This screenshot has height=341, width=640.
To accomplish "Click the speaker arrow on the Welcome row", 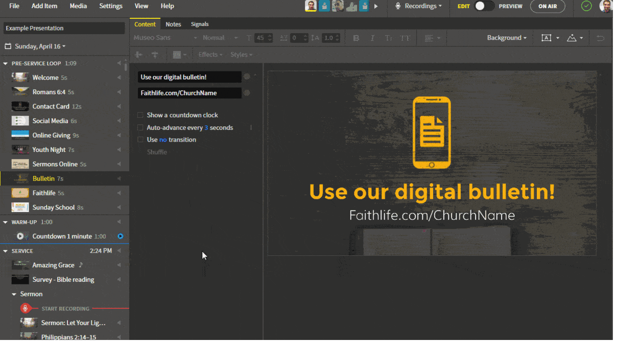I will tap(119, 77).
